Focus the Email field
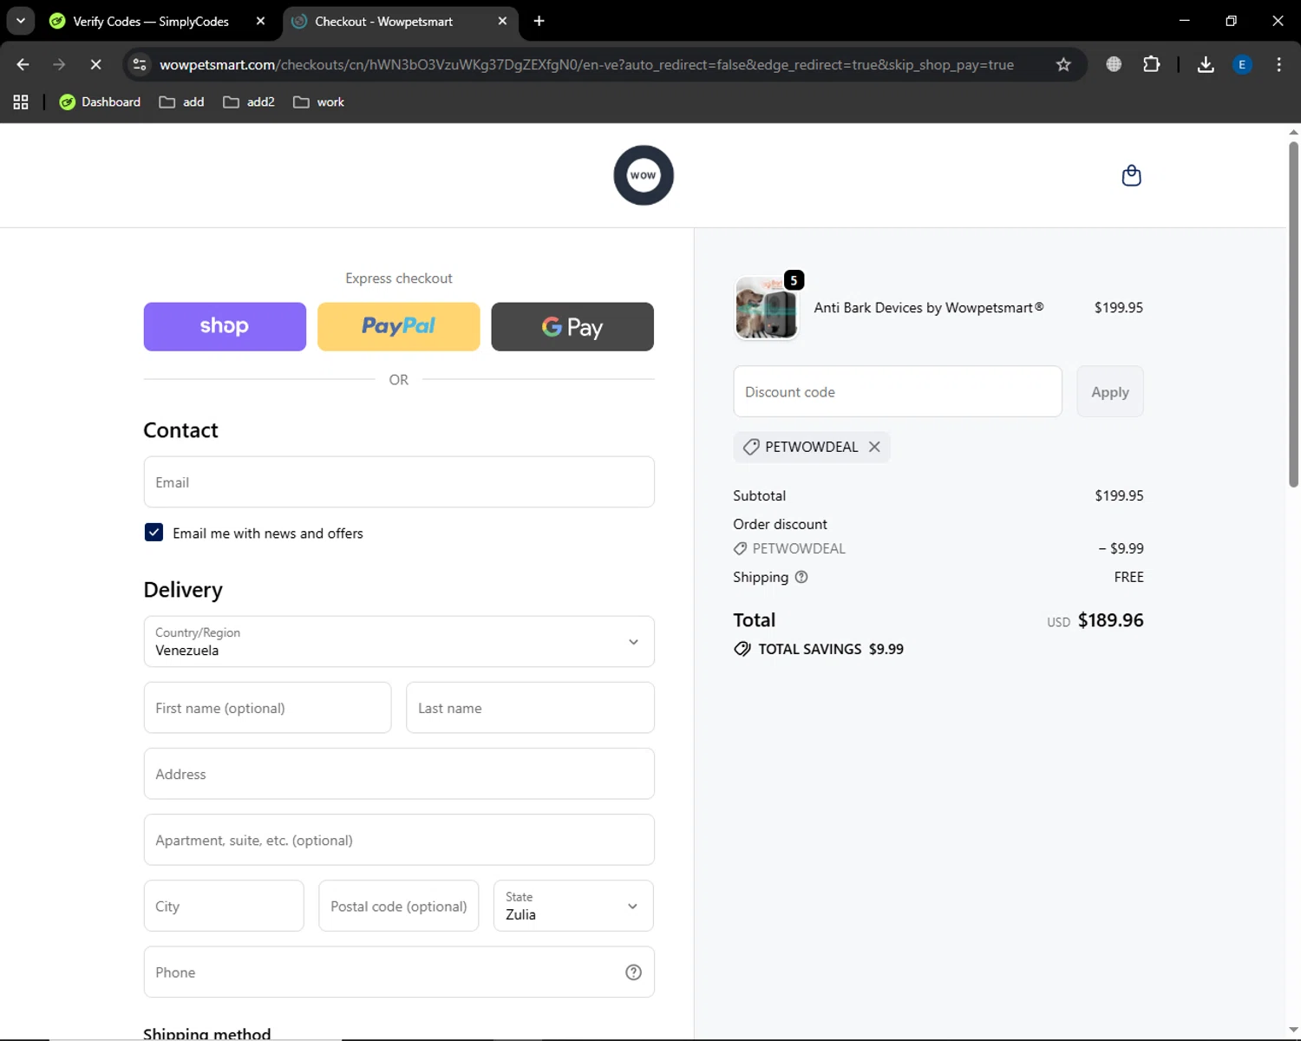The width and height of the screenshot is (1301, 1041). tap(399, 482)
